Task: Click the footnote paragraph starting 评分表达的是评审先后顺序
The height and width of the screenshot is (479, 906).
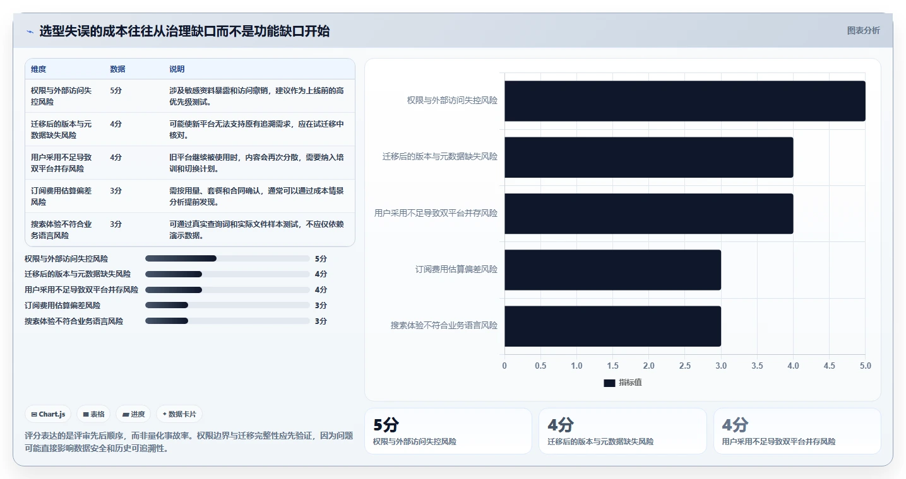Action: 189,442
